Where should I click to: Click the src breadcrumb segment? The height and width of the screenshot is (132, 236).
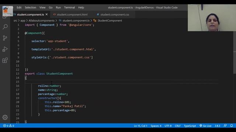(x=15, y=21)
